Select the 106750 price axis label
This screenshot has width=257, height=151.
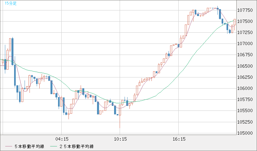click(245, 55)
